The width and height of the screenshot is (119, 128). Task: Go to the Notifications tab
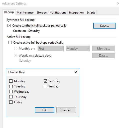point(58,13)
